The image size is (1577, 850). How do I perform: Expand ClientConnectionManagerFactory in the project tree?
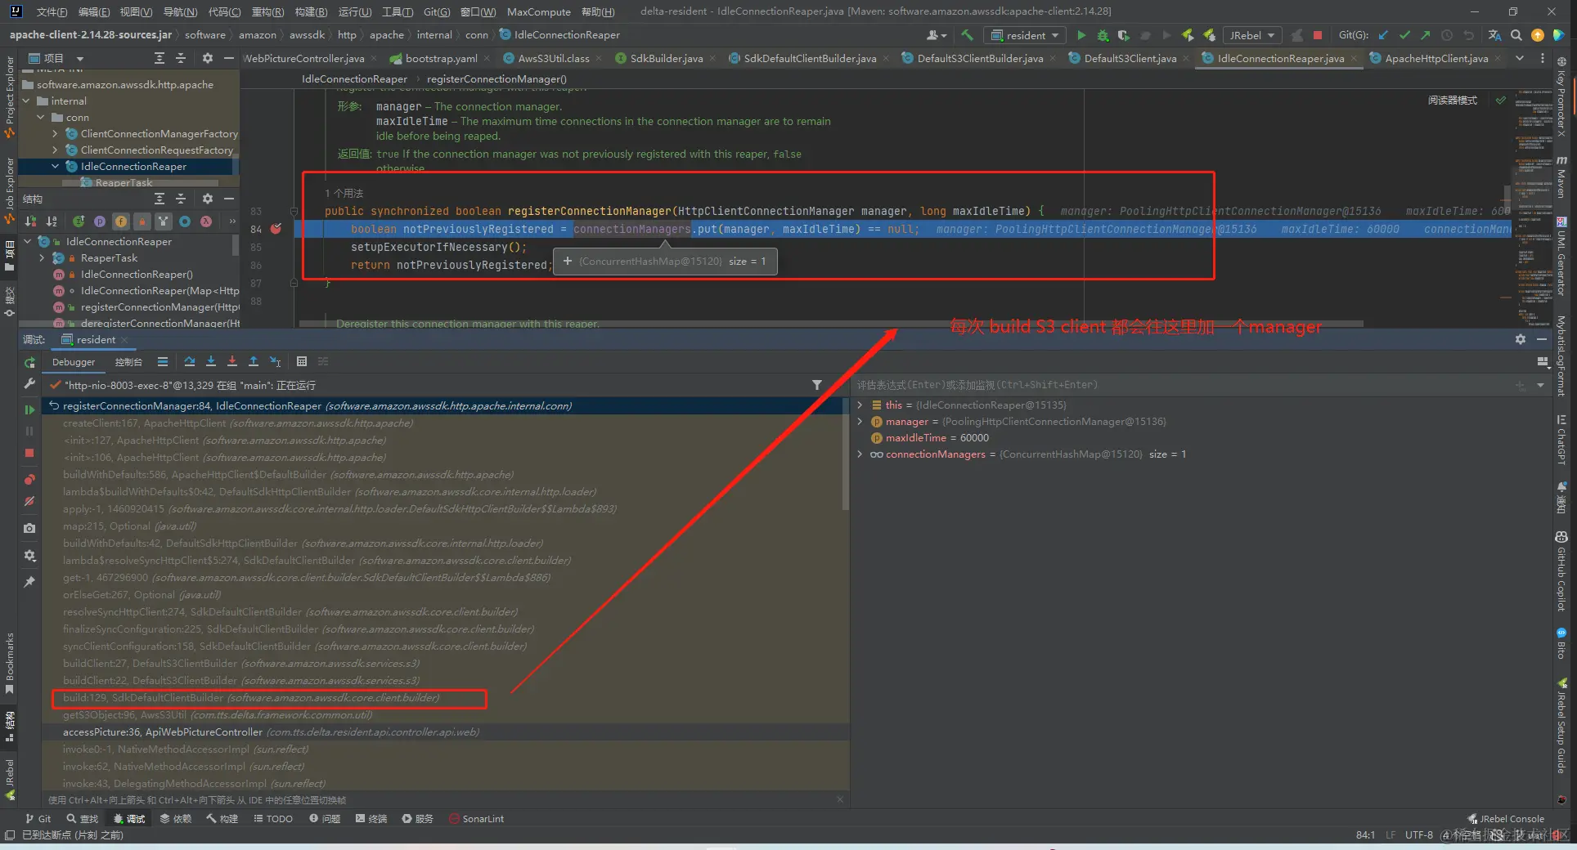click(55, 134)
